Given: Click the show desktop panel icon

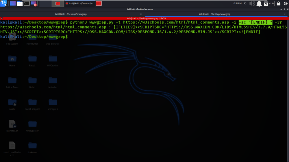Looking at the screenshot, I should pyautogui.click(x=13, y=3).
